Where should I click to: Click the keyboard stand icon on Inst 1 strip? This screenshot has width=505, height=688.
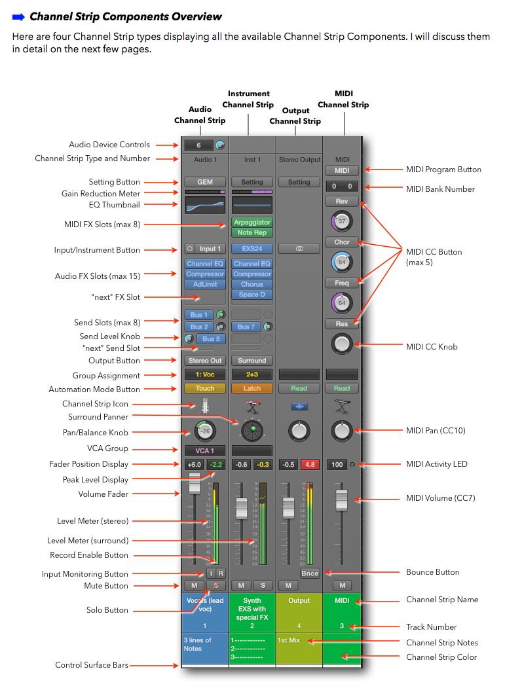tap(252, 407)
